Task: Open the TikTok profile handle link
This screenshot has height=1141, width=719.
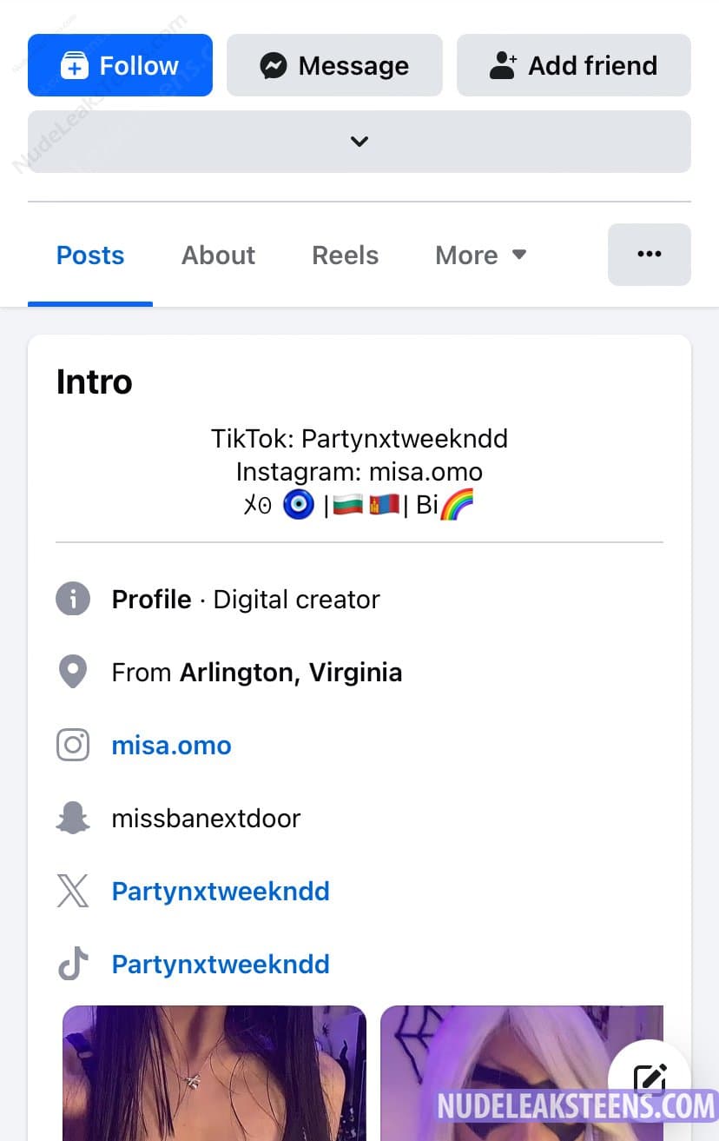Action: (221, 965)
